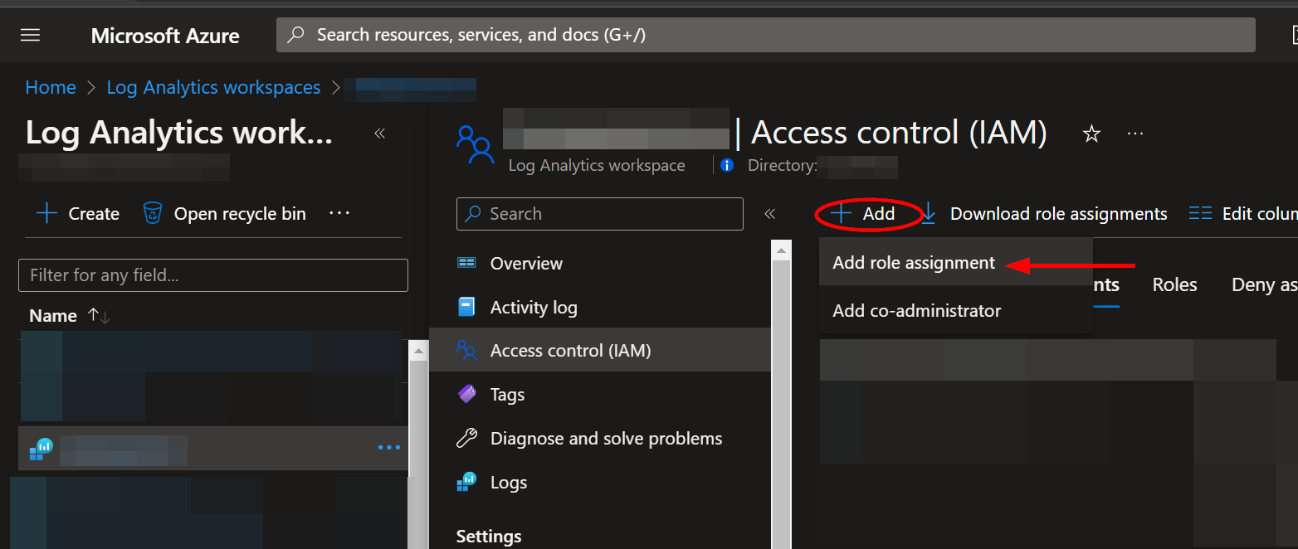The image size is (1298, 549).
Task: Open more commands ellipsis beside recycle bin
Action: click(x=339, y=213)
